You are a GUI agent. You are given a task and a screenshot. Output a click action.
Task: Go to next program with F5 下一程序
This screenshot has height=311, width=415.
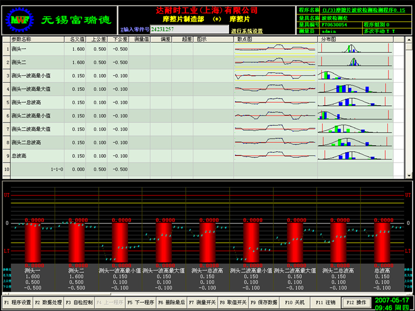pos(140,302)
